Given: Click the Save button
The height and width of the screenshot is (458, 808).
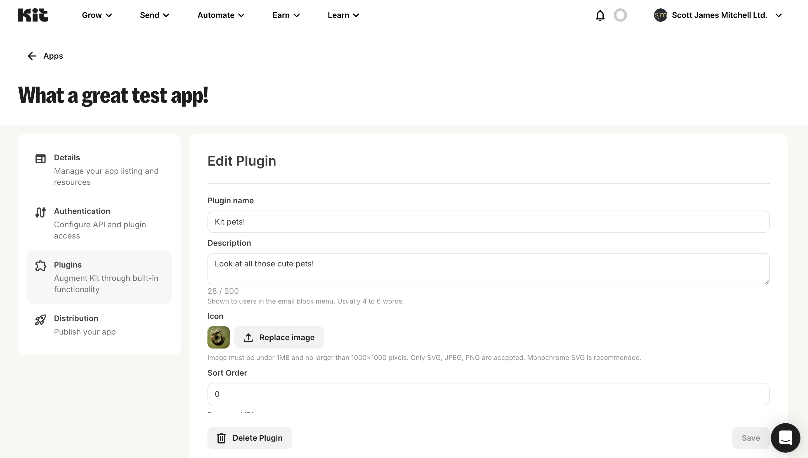Looking at the screenshot, I should pos(751,438).
